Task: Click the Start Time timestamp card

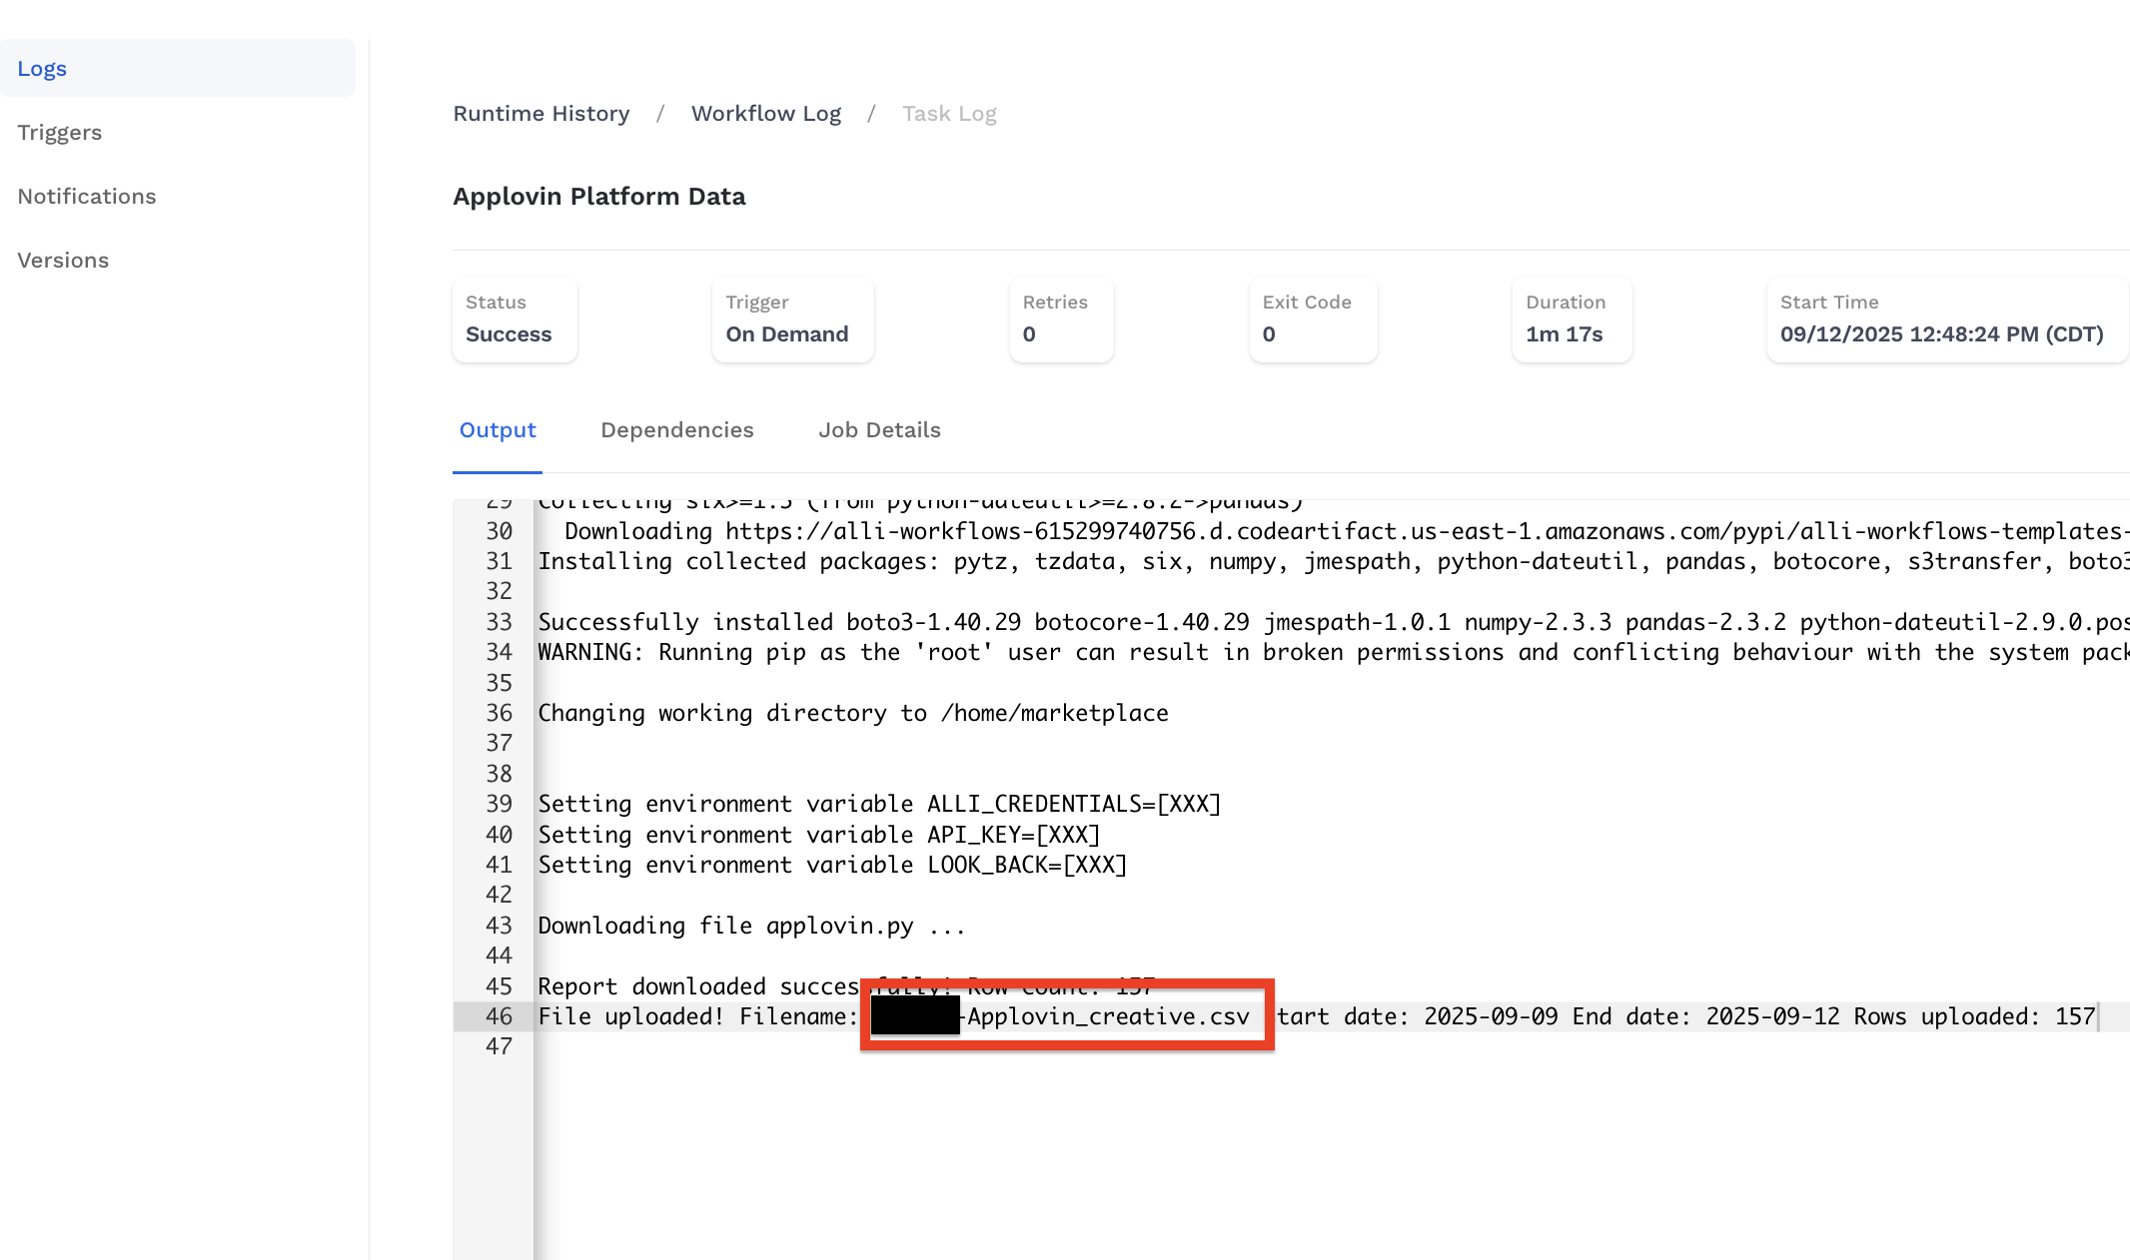Action: tap(1946, 319)
